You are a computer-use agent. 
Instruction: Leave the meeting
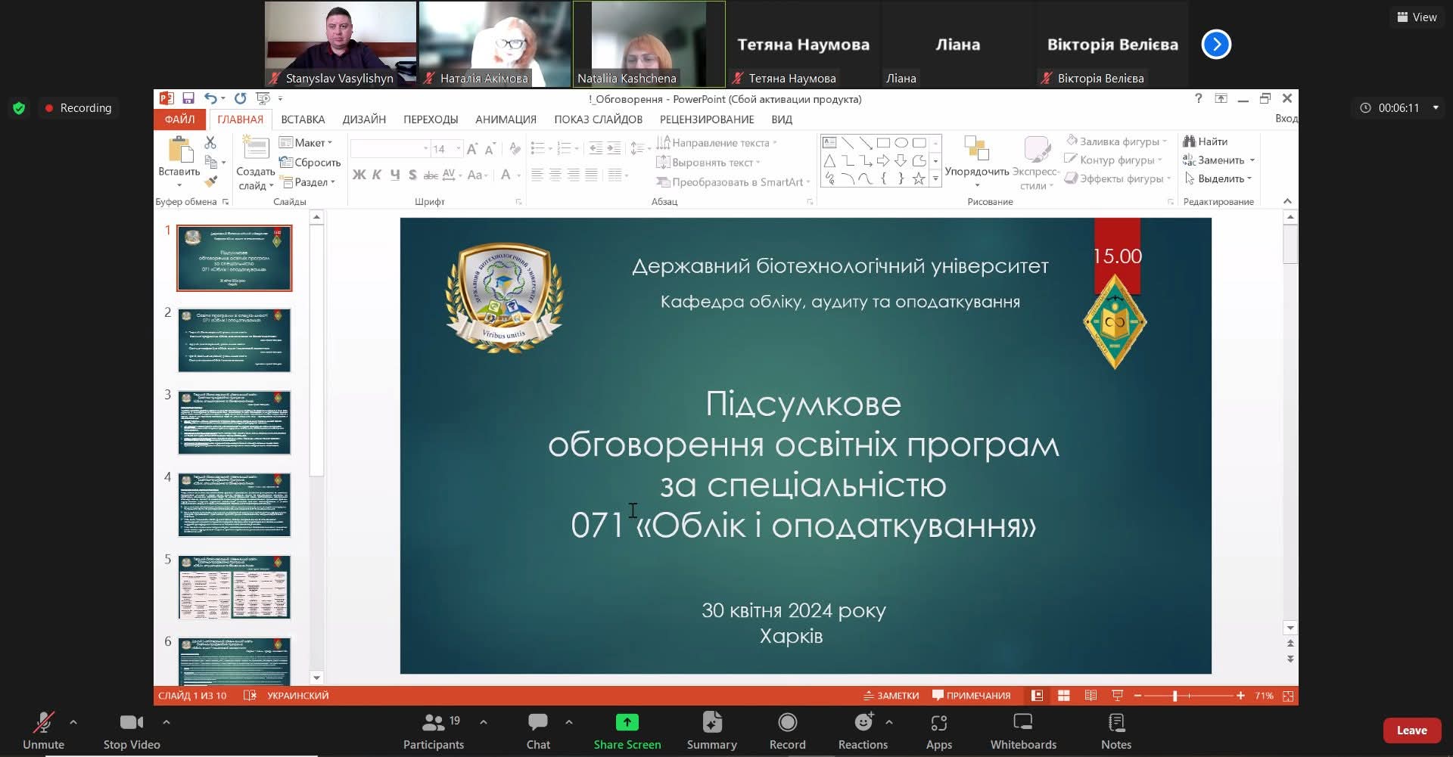tap(1411, 731)
